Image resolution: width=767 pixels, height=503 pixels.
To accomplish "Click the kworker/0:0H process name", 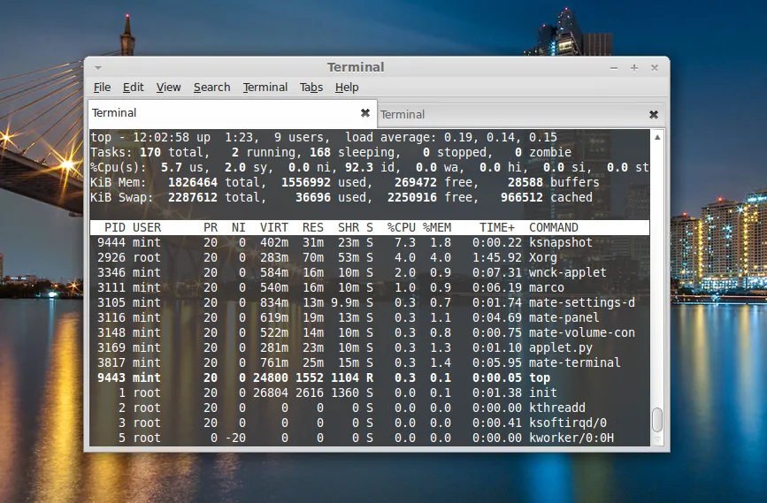I will pyautogui.click(x=571, y=438).
